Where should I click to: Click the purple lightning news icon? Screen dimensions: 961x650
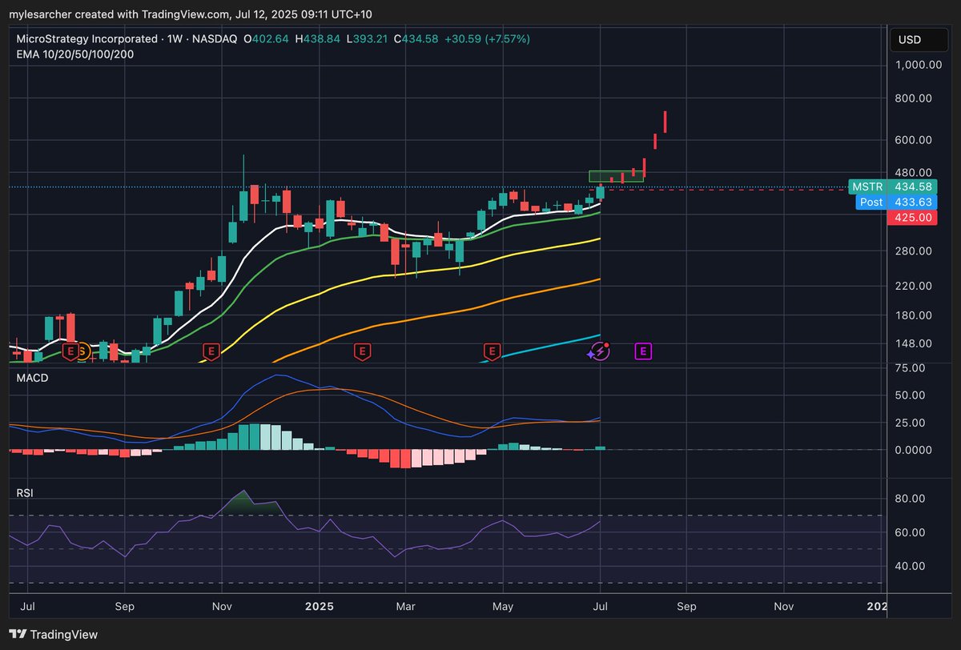600,351
